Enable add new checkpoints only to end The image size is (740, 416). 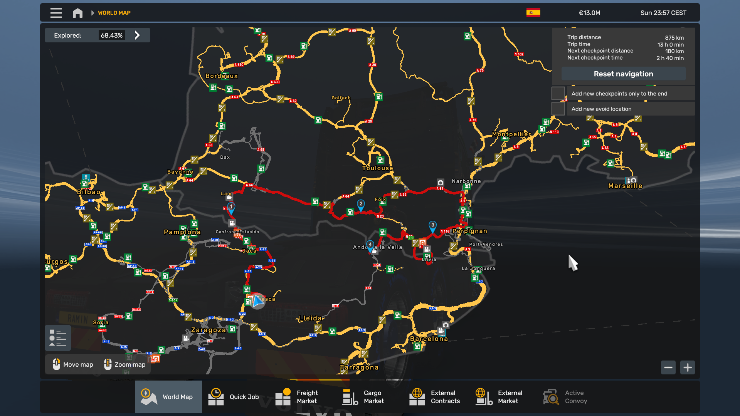[558, 94]
